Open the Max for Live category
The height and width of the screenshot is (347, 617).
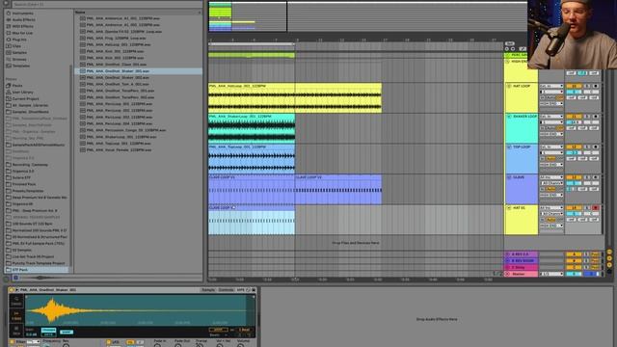[22, 33]
